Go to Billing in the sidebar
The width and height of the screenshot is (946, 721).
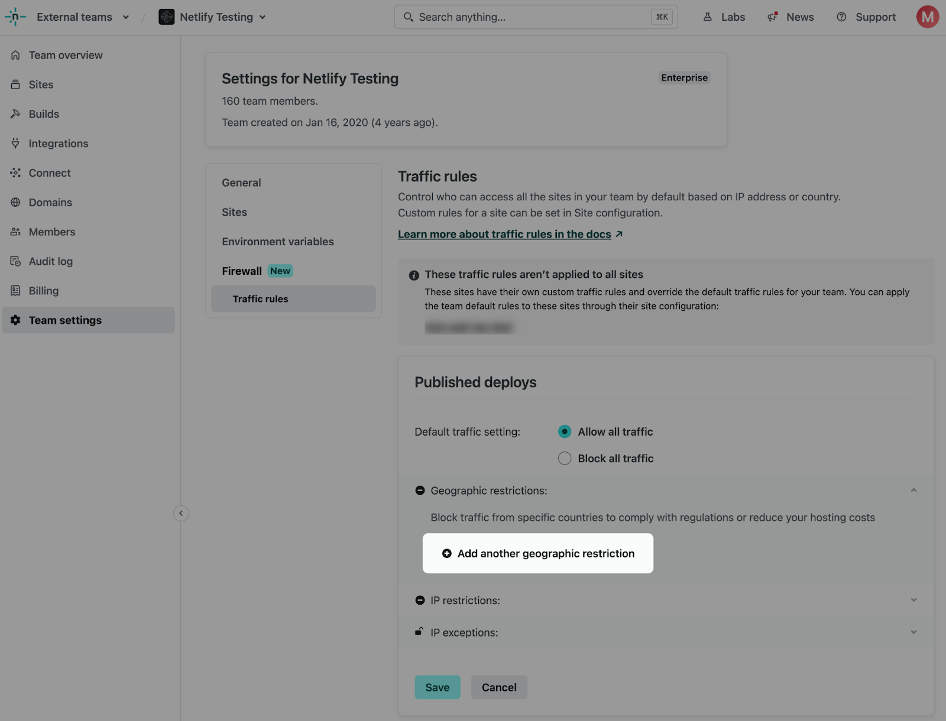pyautogui.click(x=89, y=291)
